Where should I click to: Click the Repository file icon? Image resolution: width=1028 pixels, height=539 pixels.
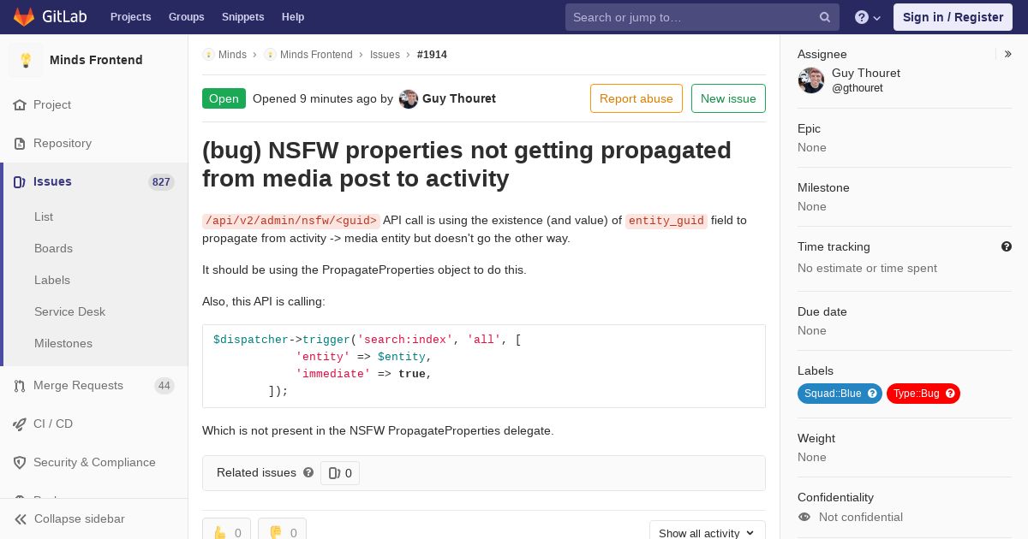20,143
